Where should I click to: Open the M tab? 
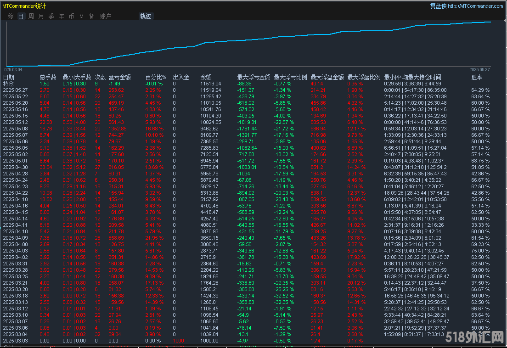[81, 16]
